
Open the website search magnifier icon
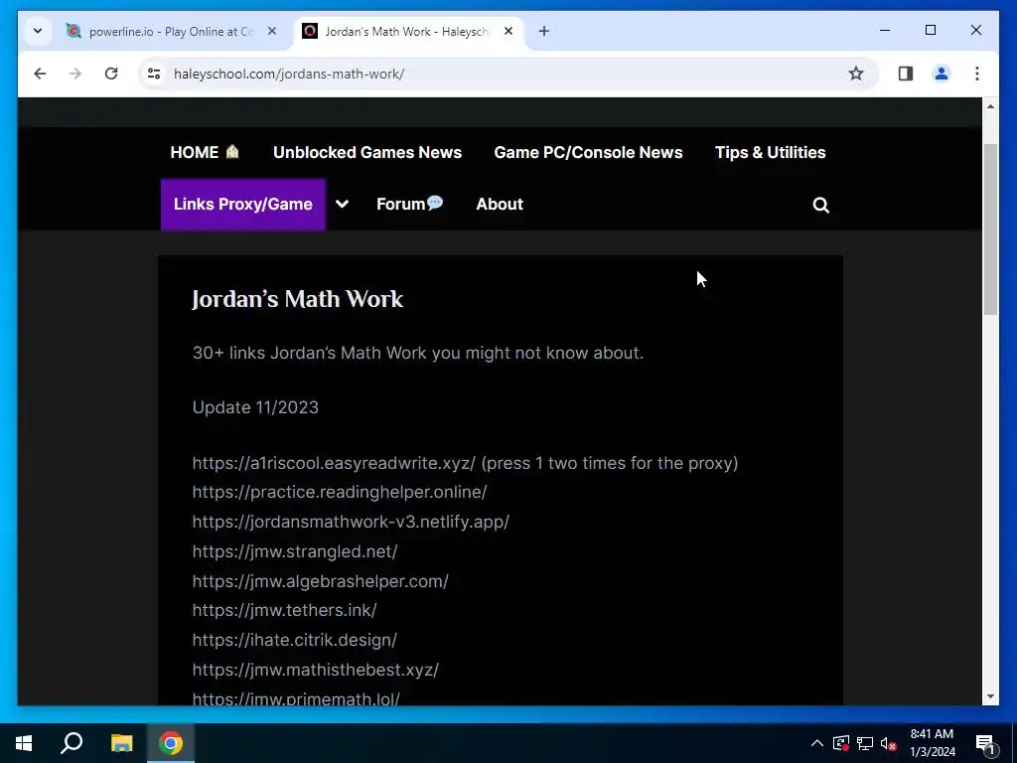(x=821, y=205)
